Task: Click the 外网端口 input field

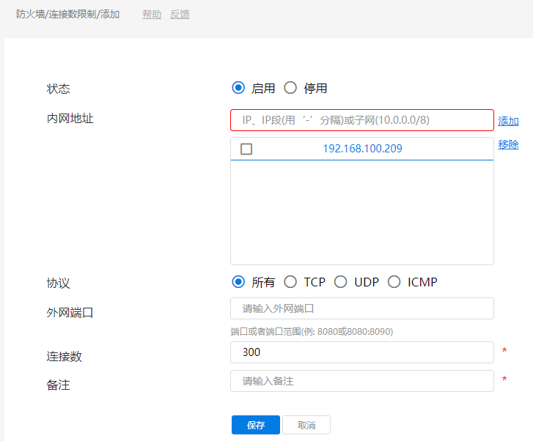Action: coord(361,308)
